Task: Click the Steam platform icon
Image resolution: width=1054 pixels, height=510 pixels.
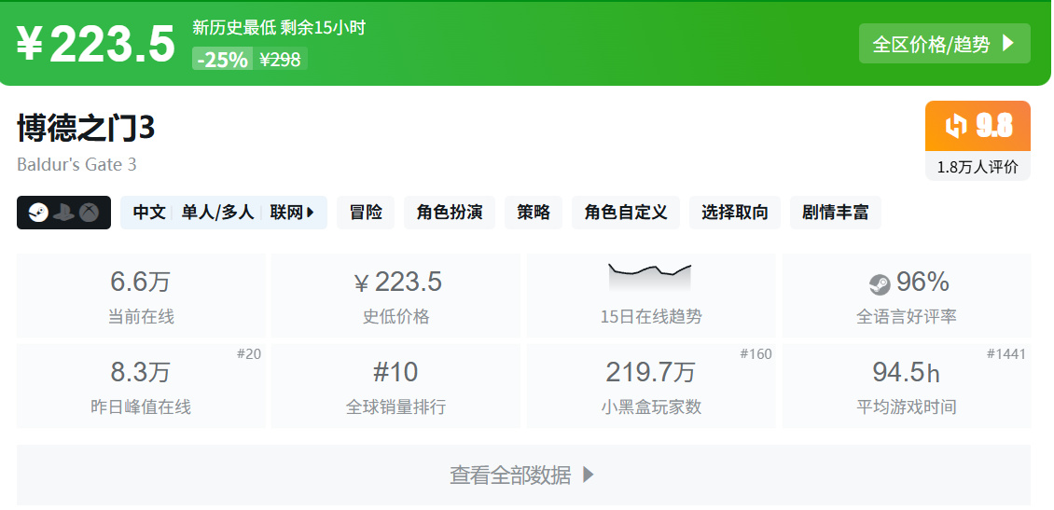Action: (38, 213)
